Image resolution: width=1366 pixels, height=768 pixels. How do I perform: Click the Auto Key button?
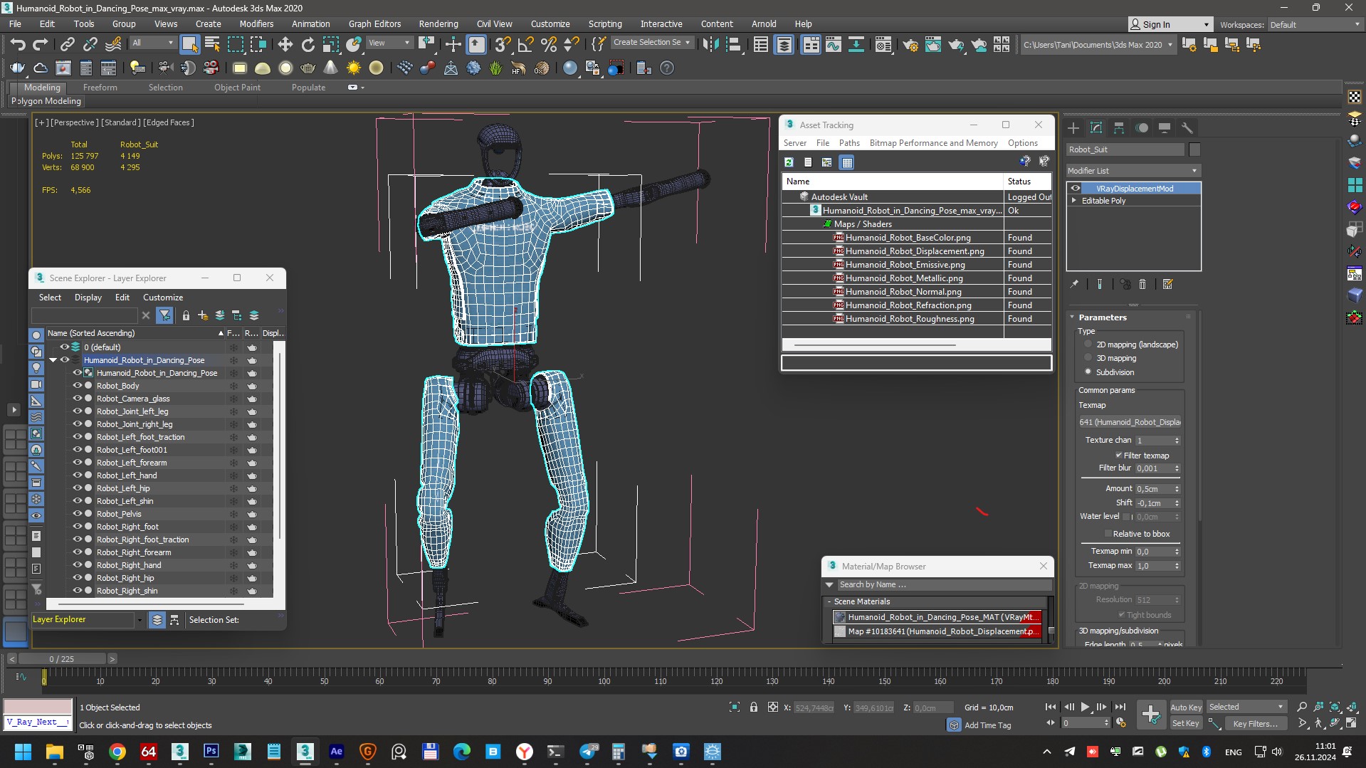[x=1186, y=707]
